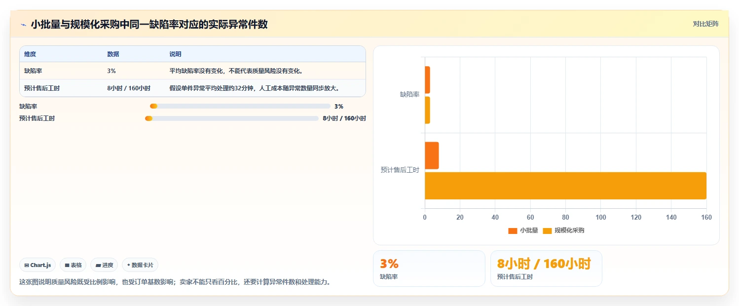Click the 缺陷率 chart axis label
This screenshot has height=306, width=739.
[x=409, y=95]
